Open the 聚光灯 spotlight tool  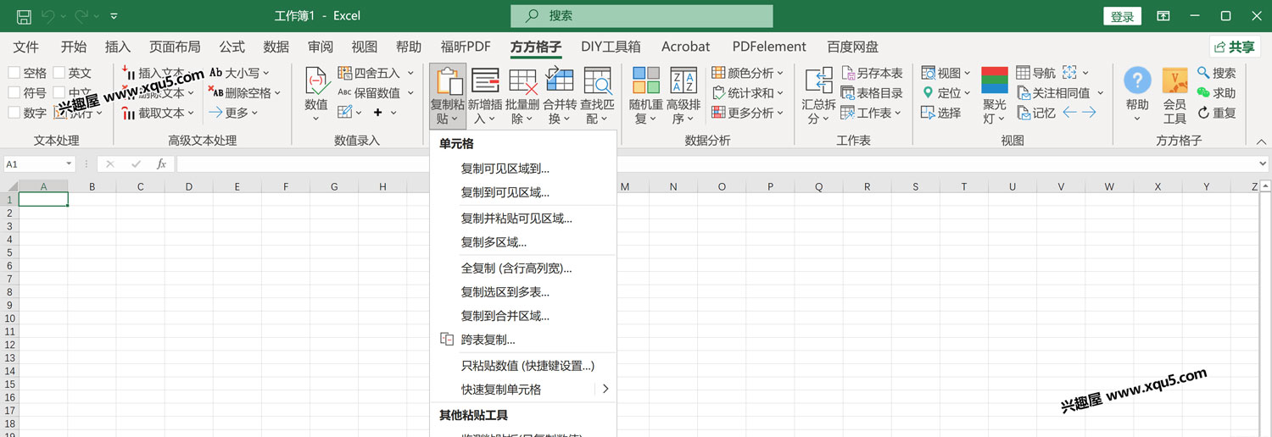(x=995, y=96)
